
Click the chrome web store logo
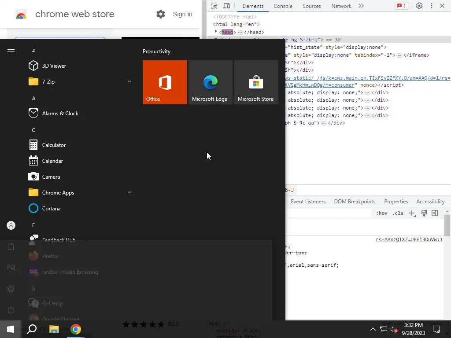point(21,14)
